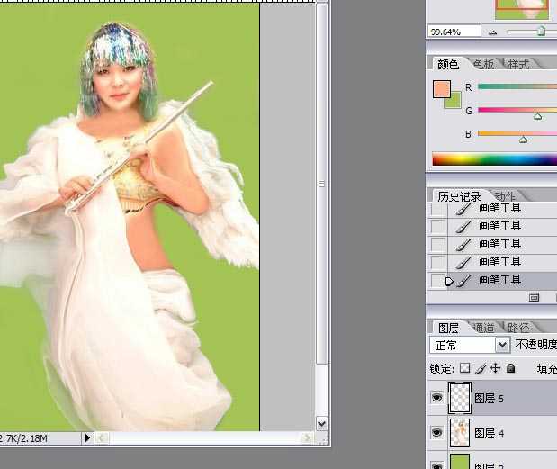The image size is (557, 469).
Task: Hide layer 图层 5 with eye icon
Action: tap(436, 398)
